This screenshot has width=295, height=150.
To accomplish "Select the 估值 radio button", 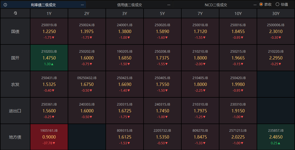I will click(x=278, y=4).
